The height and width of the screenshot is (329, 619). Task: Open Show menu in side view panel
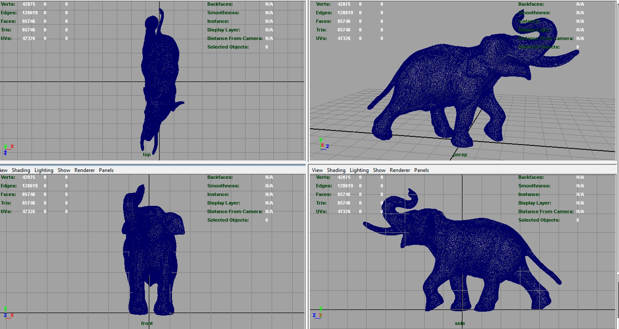[x=379, y=170]
